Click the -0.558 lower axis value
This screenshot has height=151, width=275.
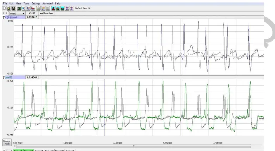click(10, 74)
